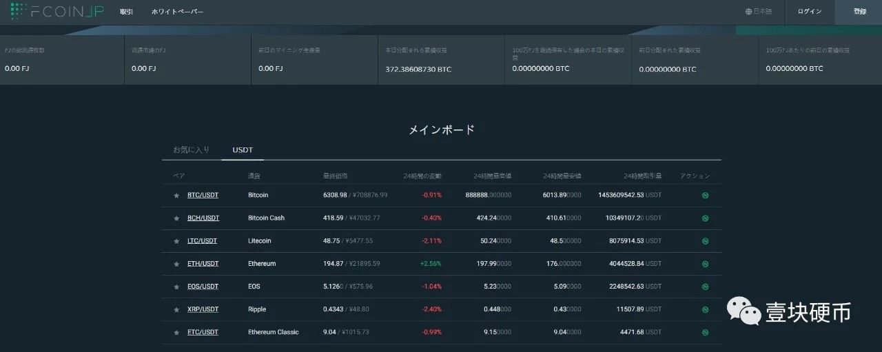Open the ETC/USDT pair link

pyautogui.click(x=203, y=332)
